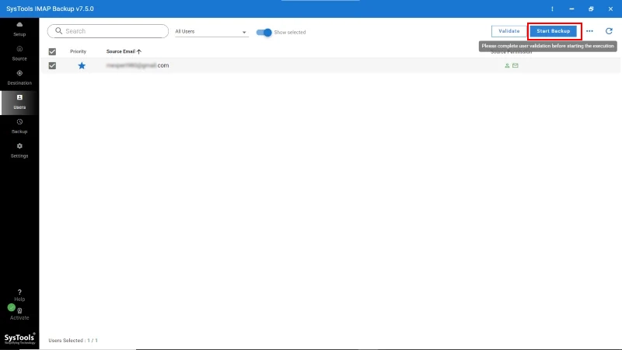This screenshot has height=350, width=622.
Task: Select the user email row ending in com
Action: click(331, 65)
